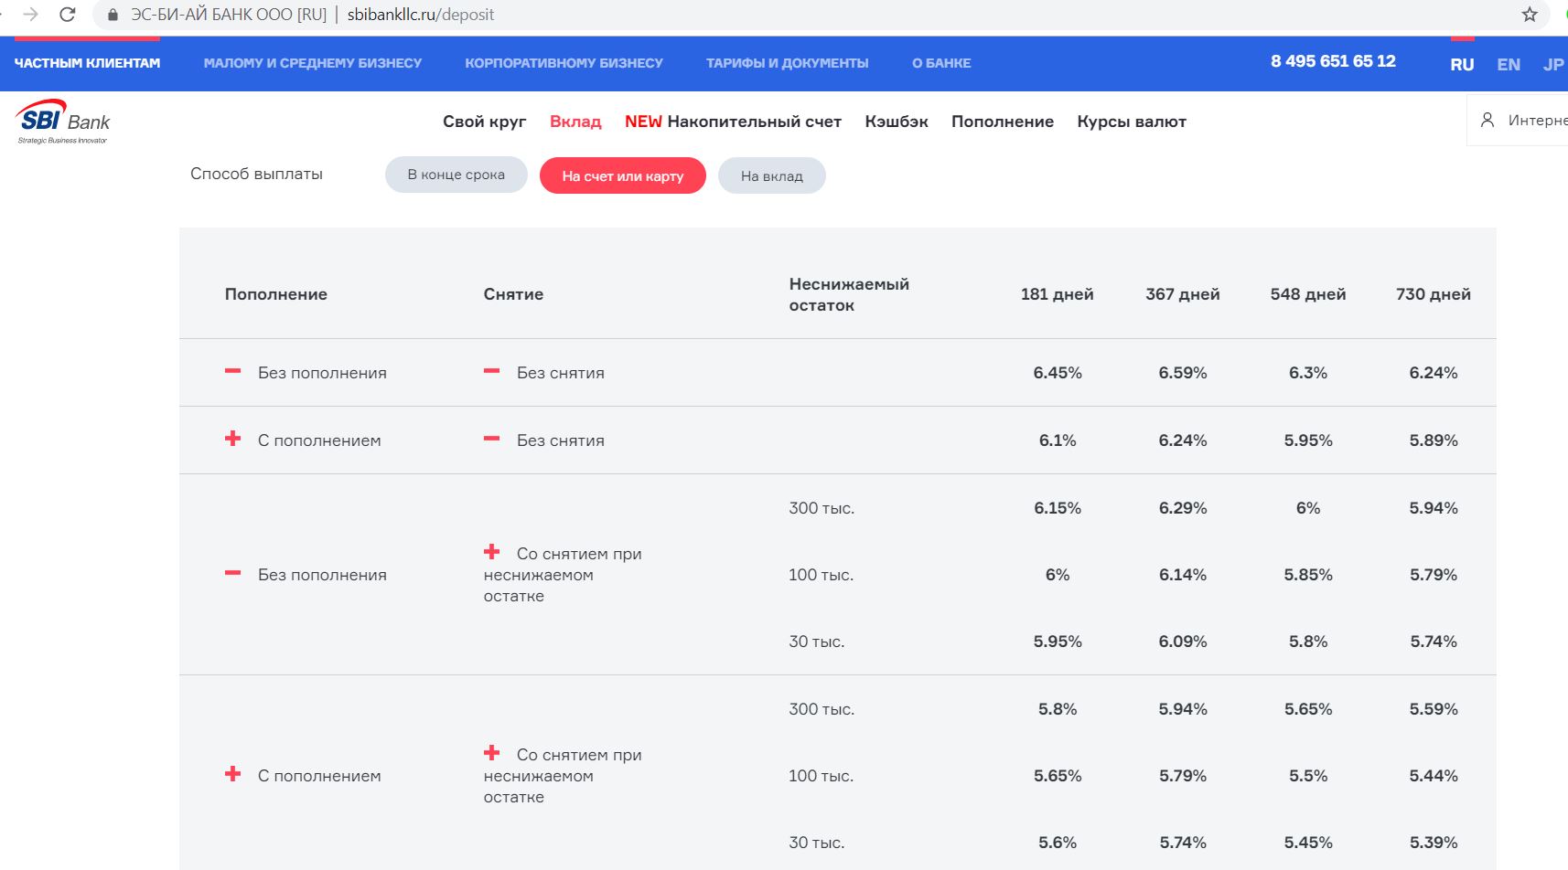1568x870 pixels.
Task: Click rate 5.94% under 730 дней column
Action: [x=1434, y=508]
